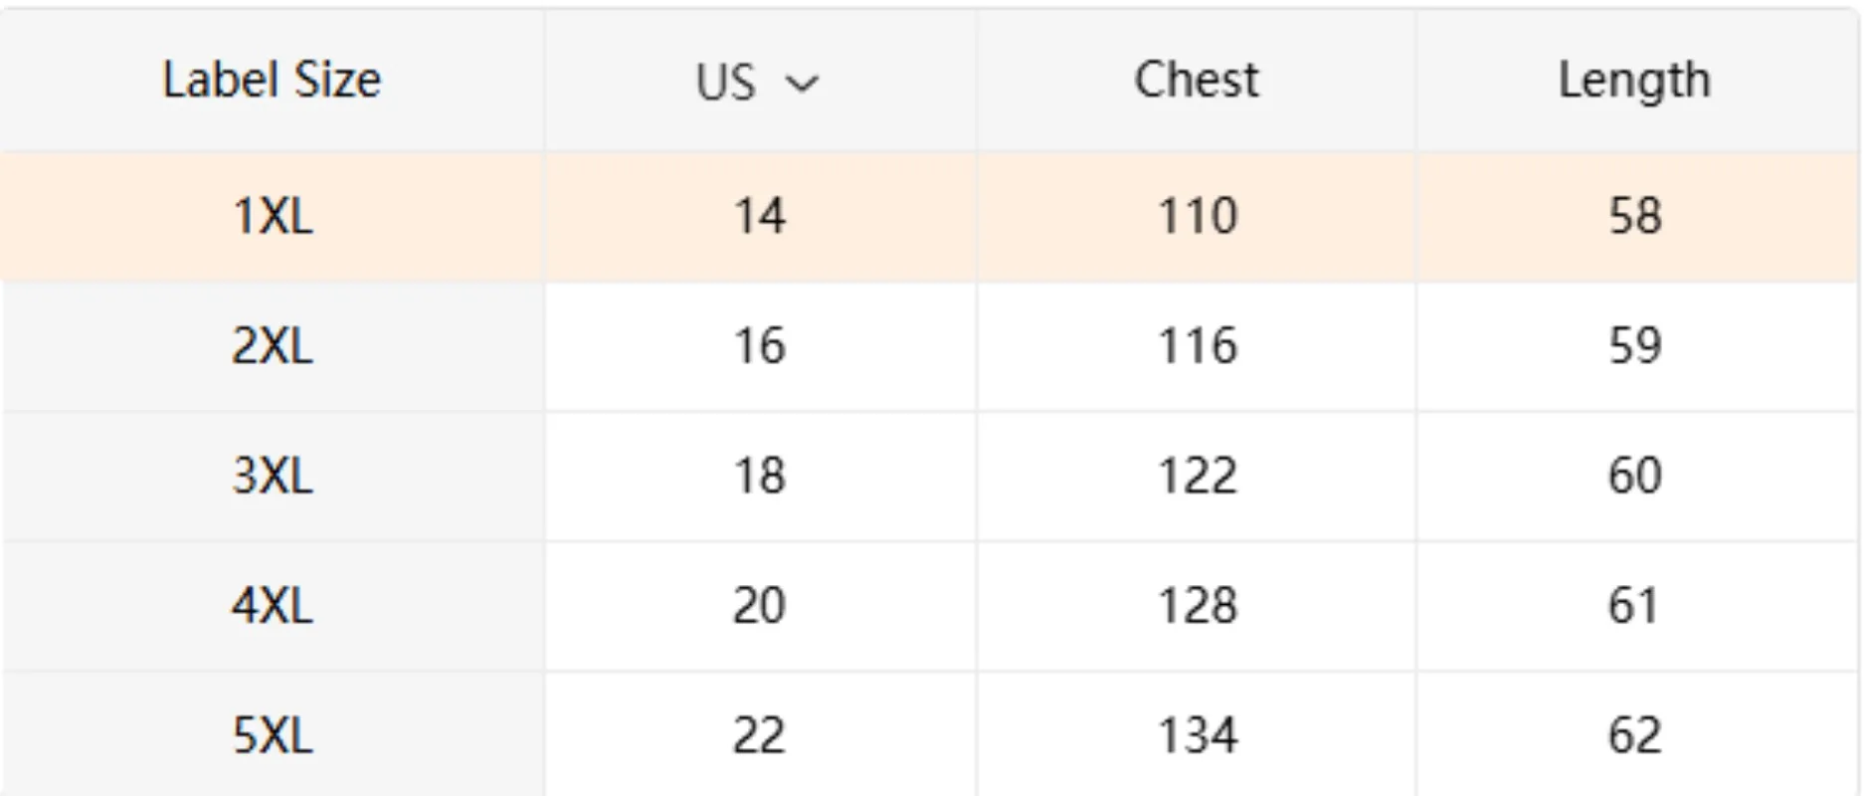Click US size 16 cell
The width and height of the screenshot is (1864, 796).
759,346
